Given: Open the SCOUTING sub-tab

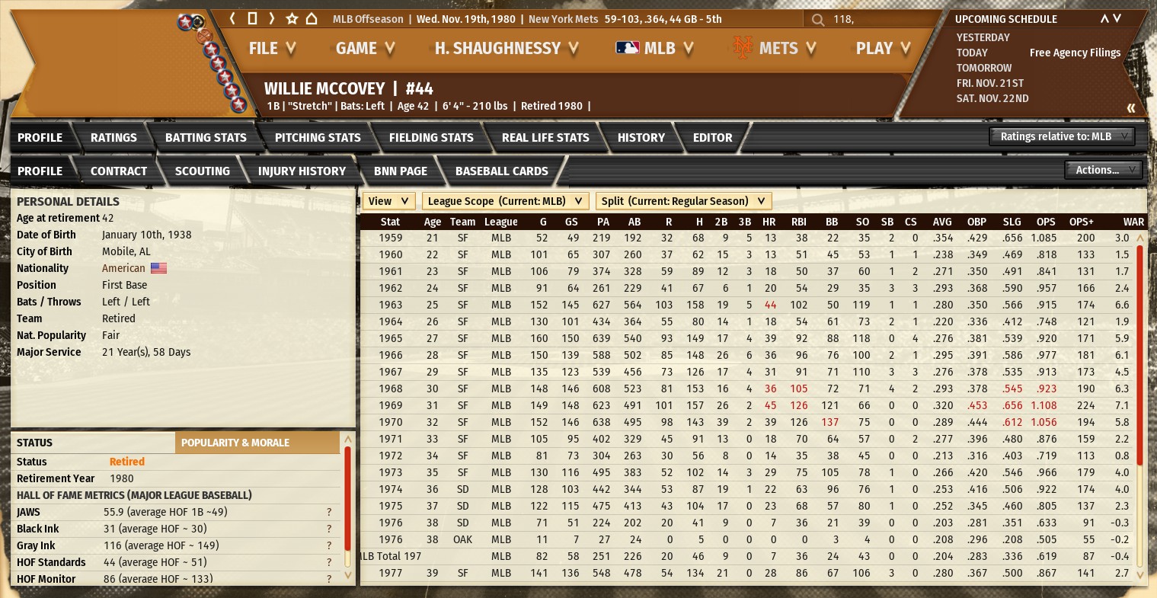Looking at the screenshot, I should point(203,171).
